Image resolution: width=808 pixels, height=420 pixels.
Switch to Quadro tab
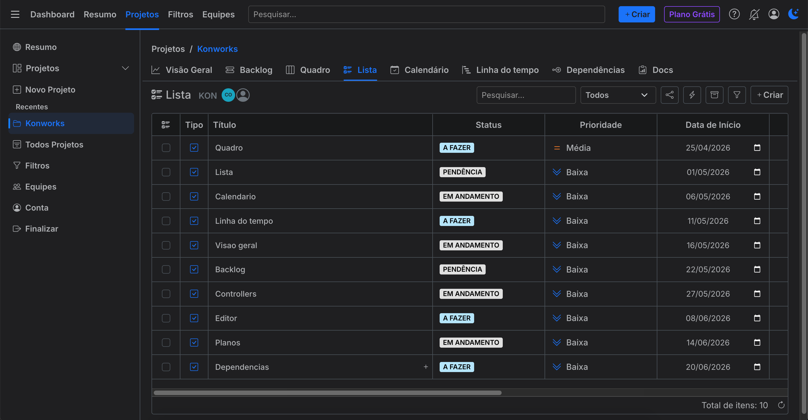coord(308,70)
